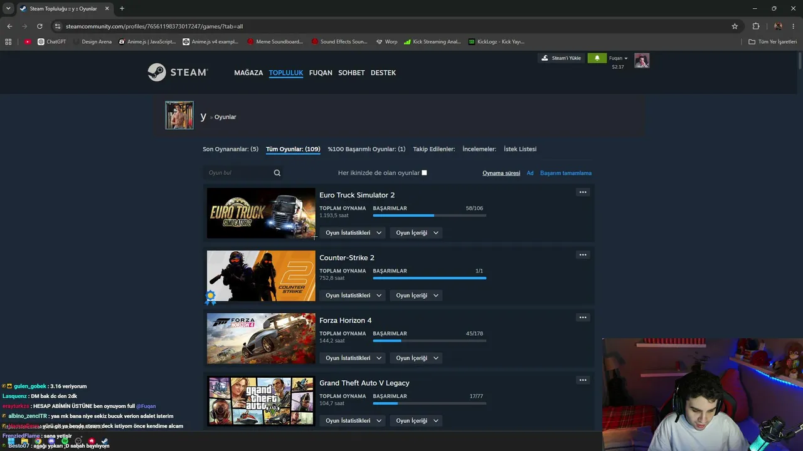Open the browser extensions puzzle icon
This screenshot has height=451, width=803.
(756, 26)
